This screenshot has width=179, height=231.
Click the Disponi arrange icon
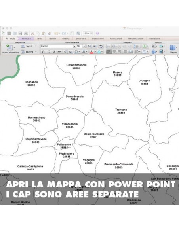click(x=173, y=47)
